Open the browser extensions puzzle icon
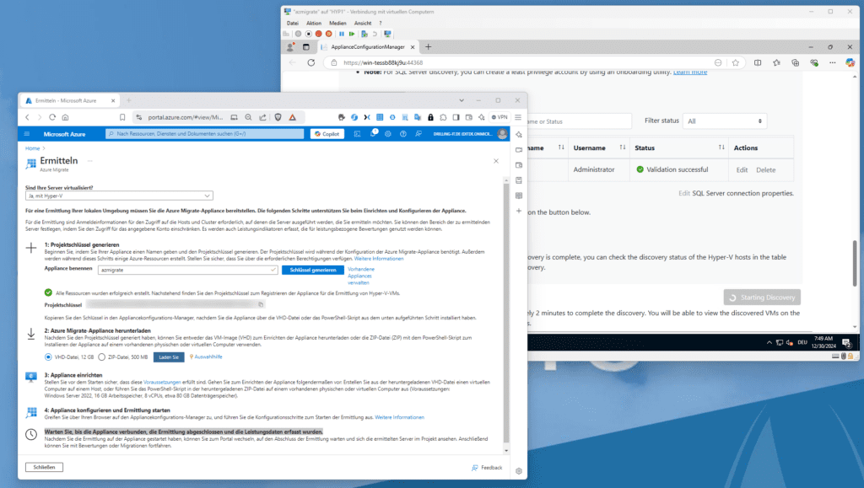 [444, 117]
